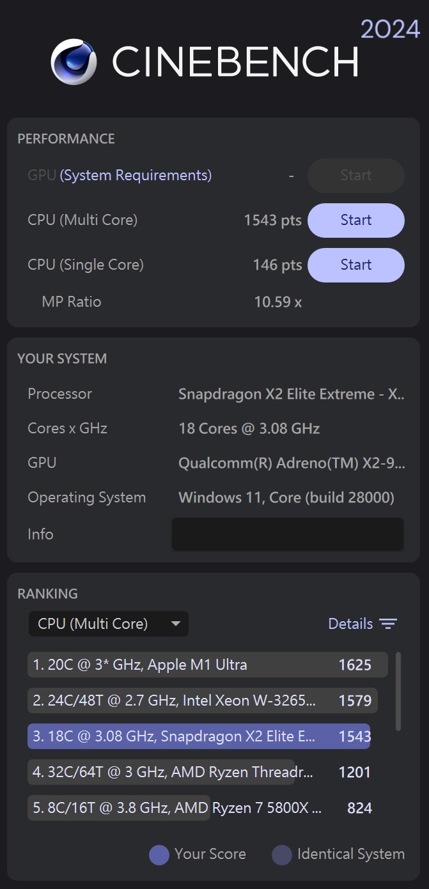The width and height of the screenshot is (429, 889).
Task: Open the GPU System Requirements link
Action: point(136,176)
